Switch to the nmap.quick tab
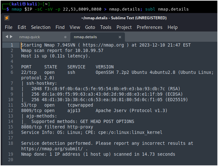The image size is (218, 166). click(x=30, y=37)
